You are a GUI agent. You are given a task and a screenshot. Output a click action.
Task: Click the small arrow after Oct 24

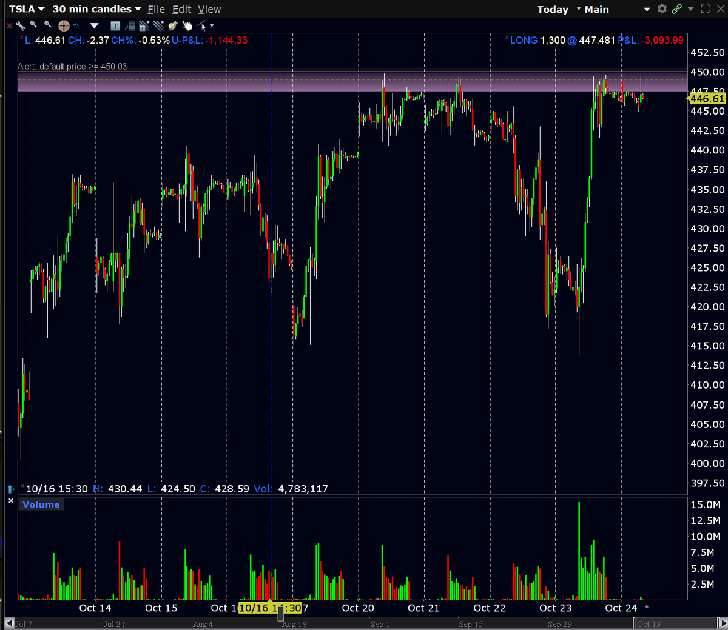tap(647, 607)
